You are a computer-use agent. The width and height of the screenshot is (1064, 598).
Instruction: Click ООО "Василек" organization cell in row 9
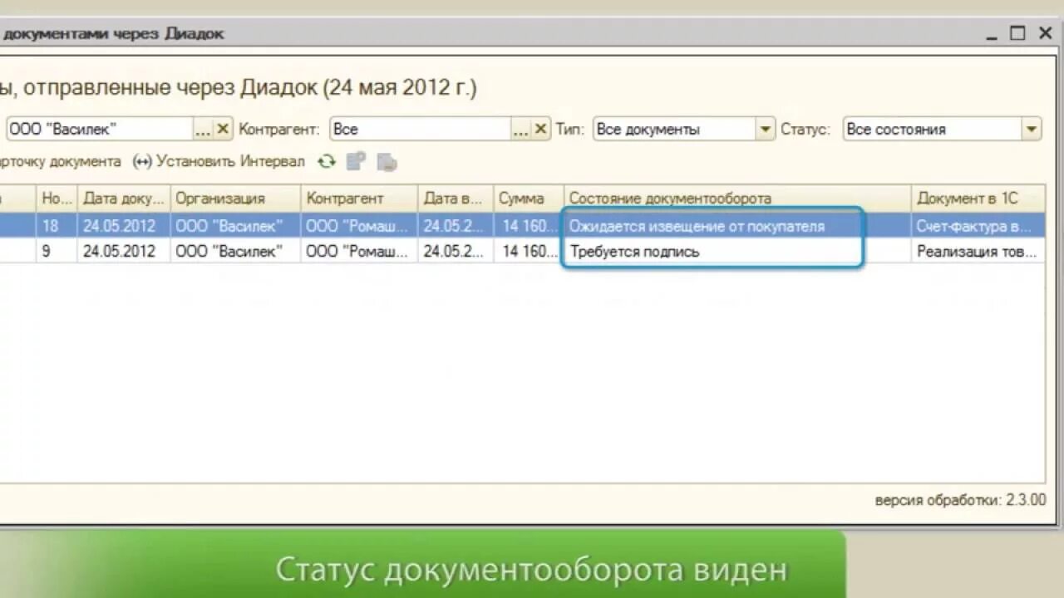point(235,251)
